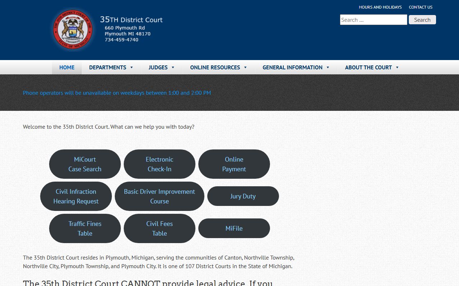Expand the Online Resources dropdown arrow
This screenshot has height=286, width=459.
tap(245, 67)
